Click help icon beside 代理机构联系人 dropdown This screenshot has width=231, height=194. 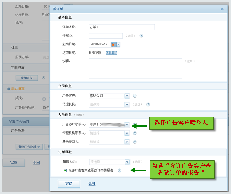click(x=135, y=133)
